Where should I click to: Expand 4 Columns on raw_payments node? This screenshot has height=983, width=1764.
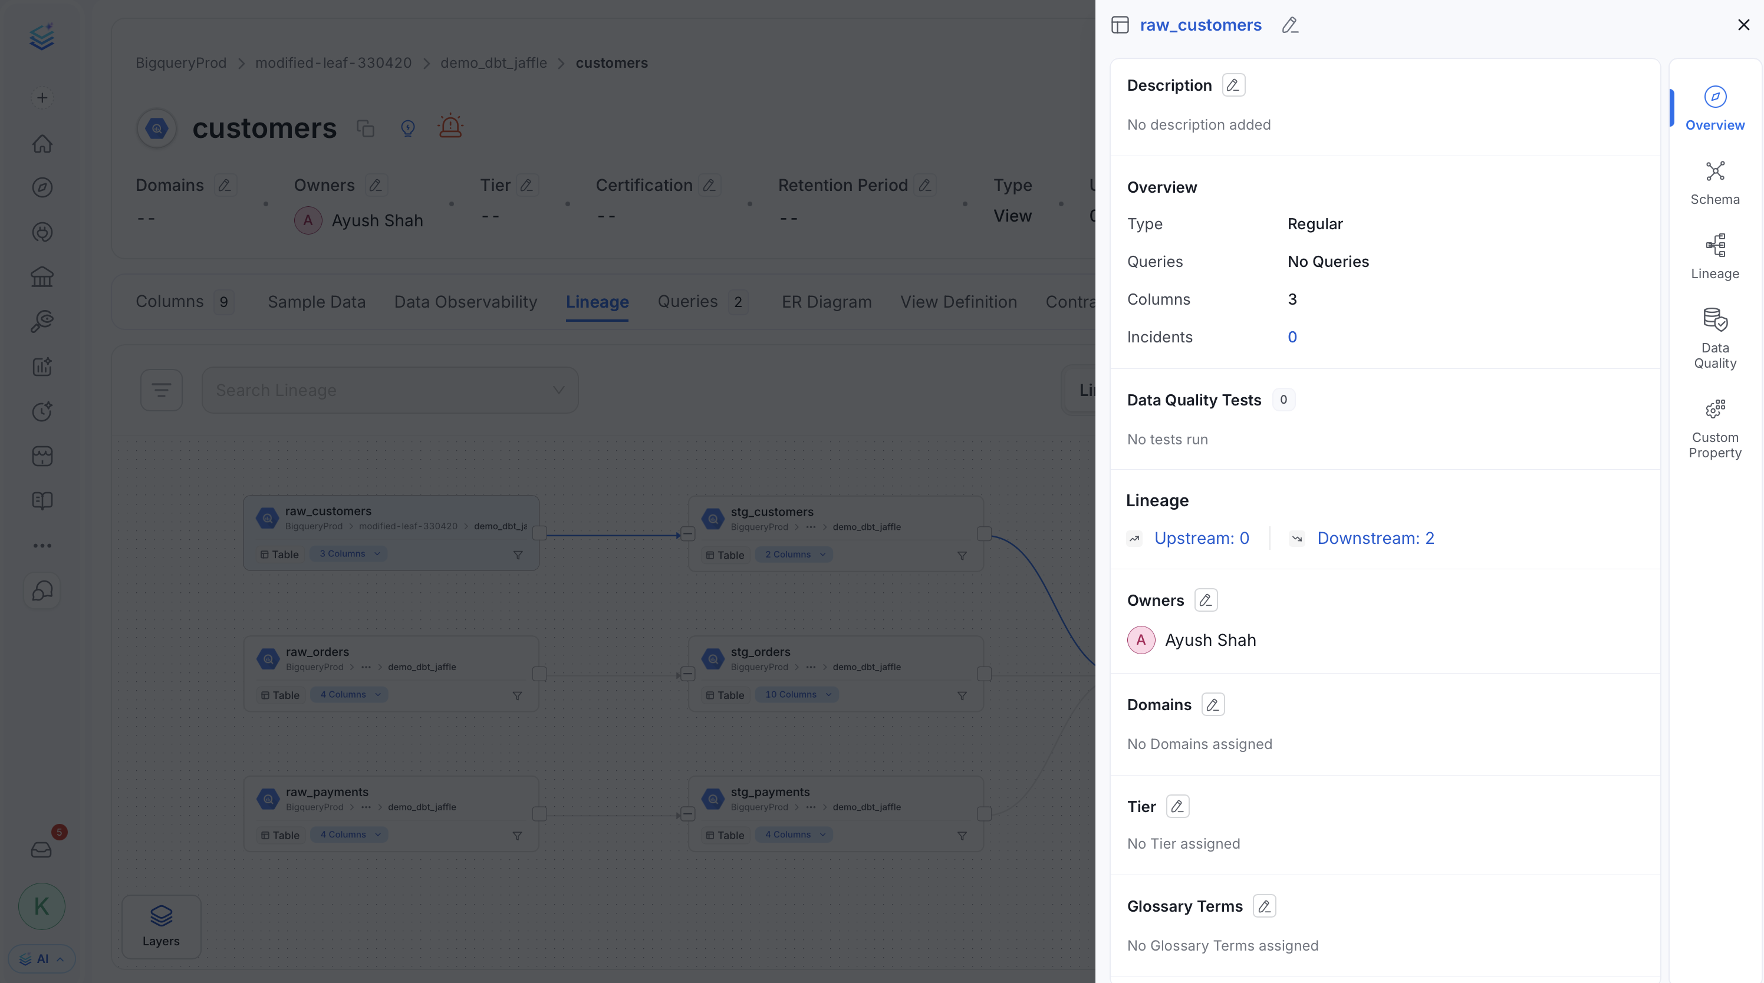[350, 834]
